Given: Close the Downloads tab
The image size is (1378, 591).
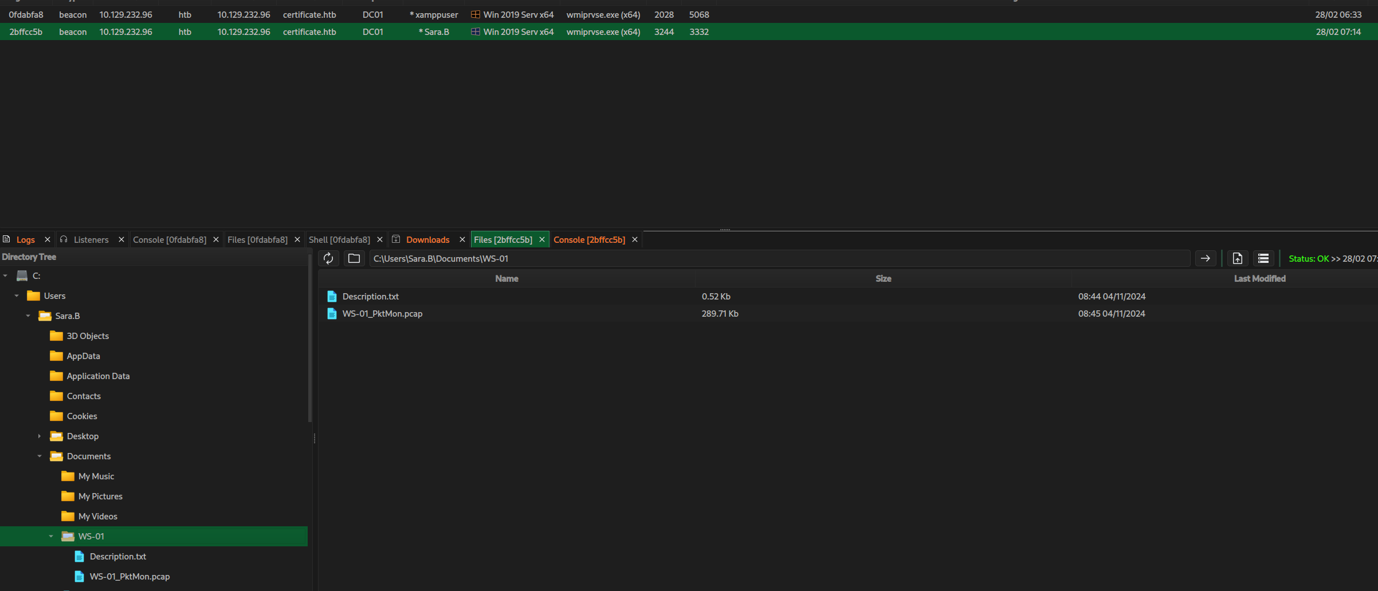Looking at the screenshot, I should coord(462,239).
